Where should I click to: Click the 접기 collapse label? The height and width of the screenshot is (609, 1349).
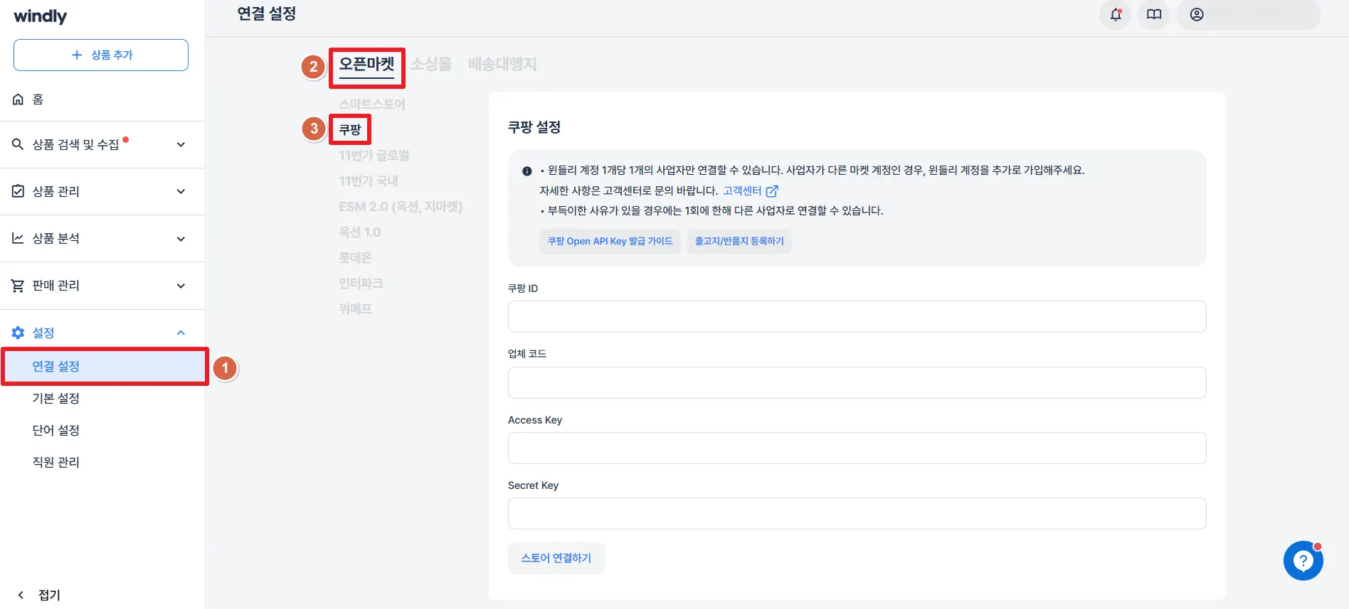coord(49,595)
